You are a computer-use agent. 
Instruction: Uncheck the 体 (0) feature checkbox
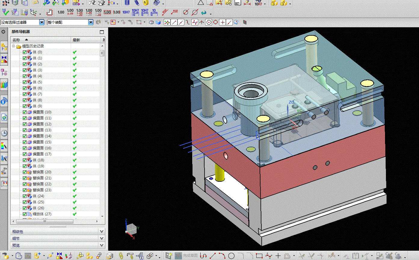[25, 52]
